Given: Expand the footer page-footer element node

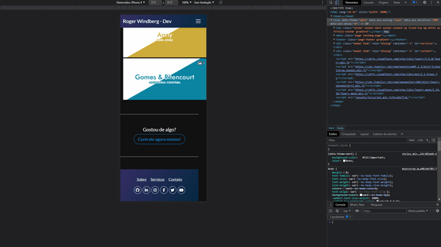Looking at the screenshot, I should tap(334, 40).
